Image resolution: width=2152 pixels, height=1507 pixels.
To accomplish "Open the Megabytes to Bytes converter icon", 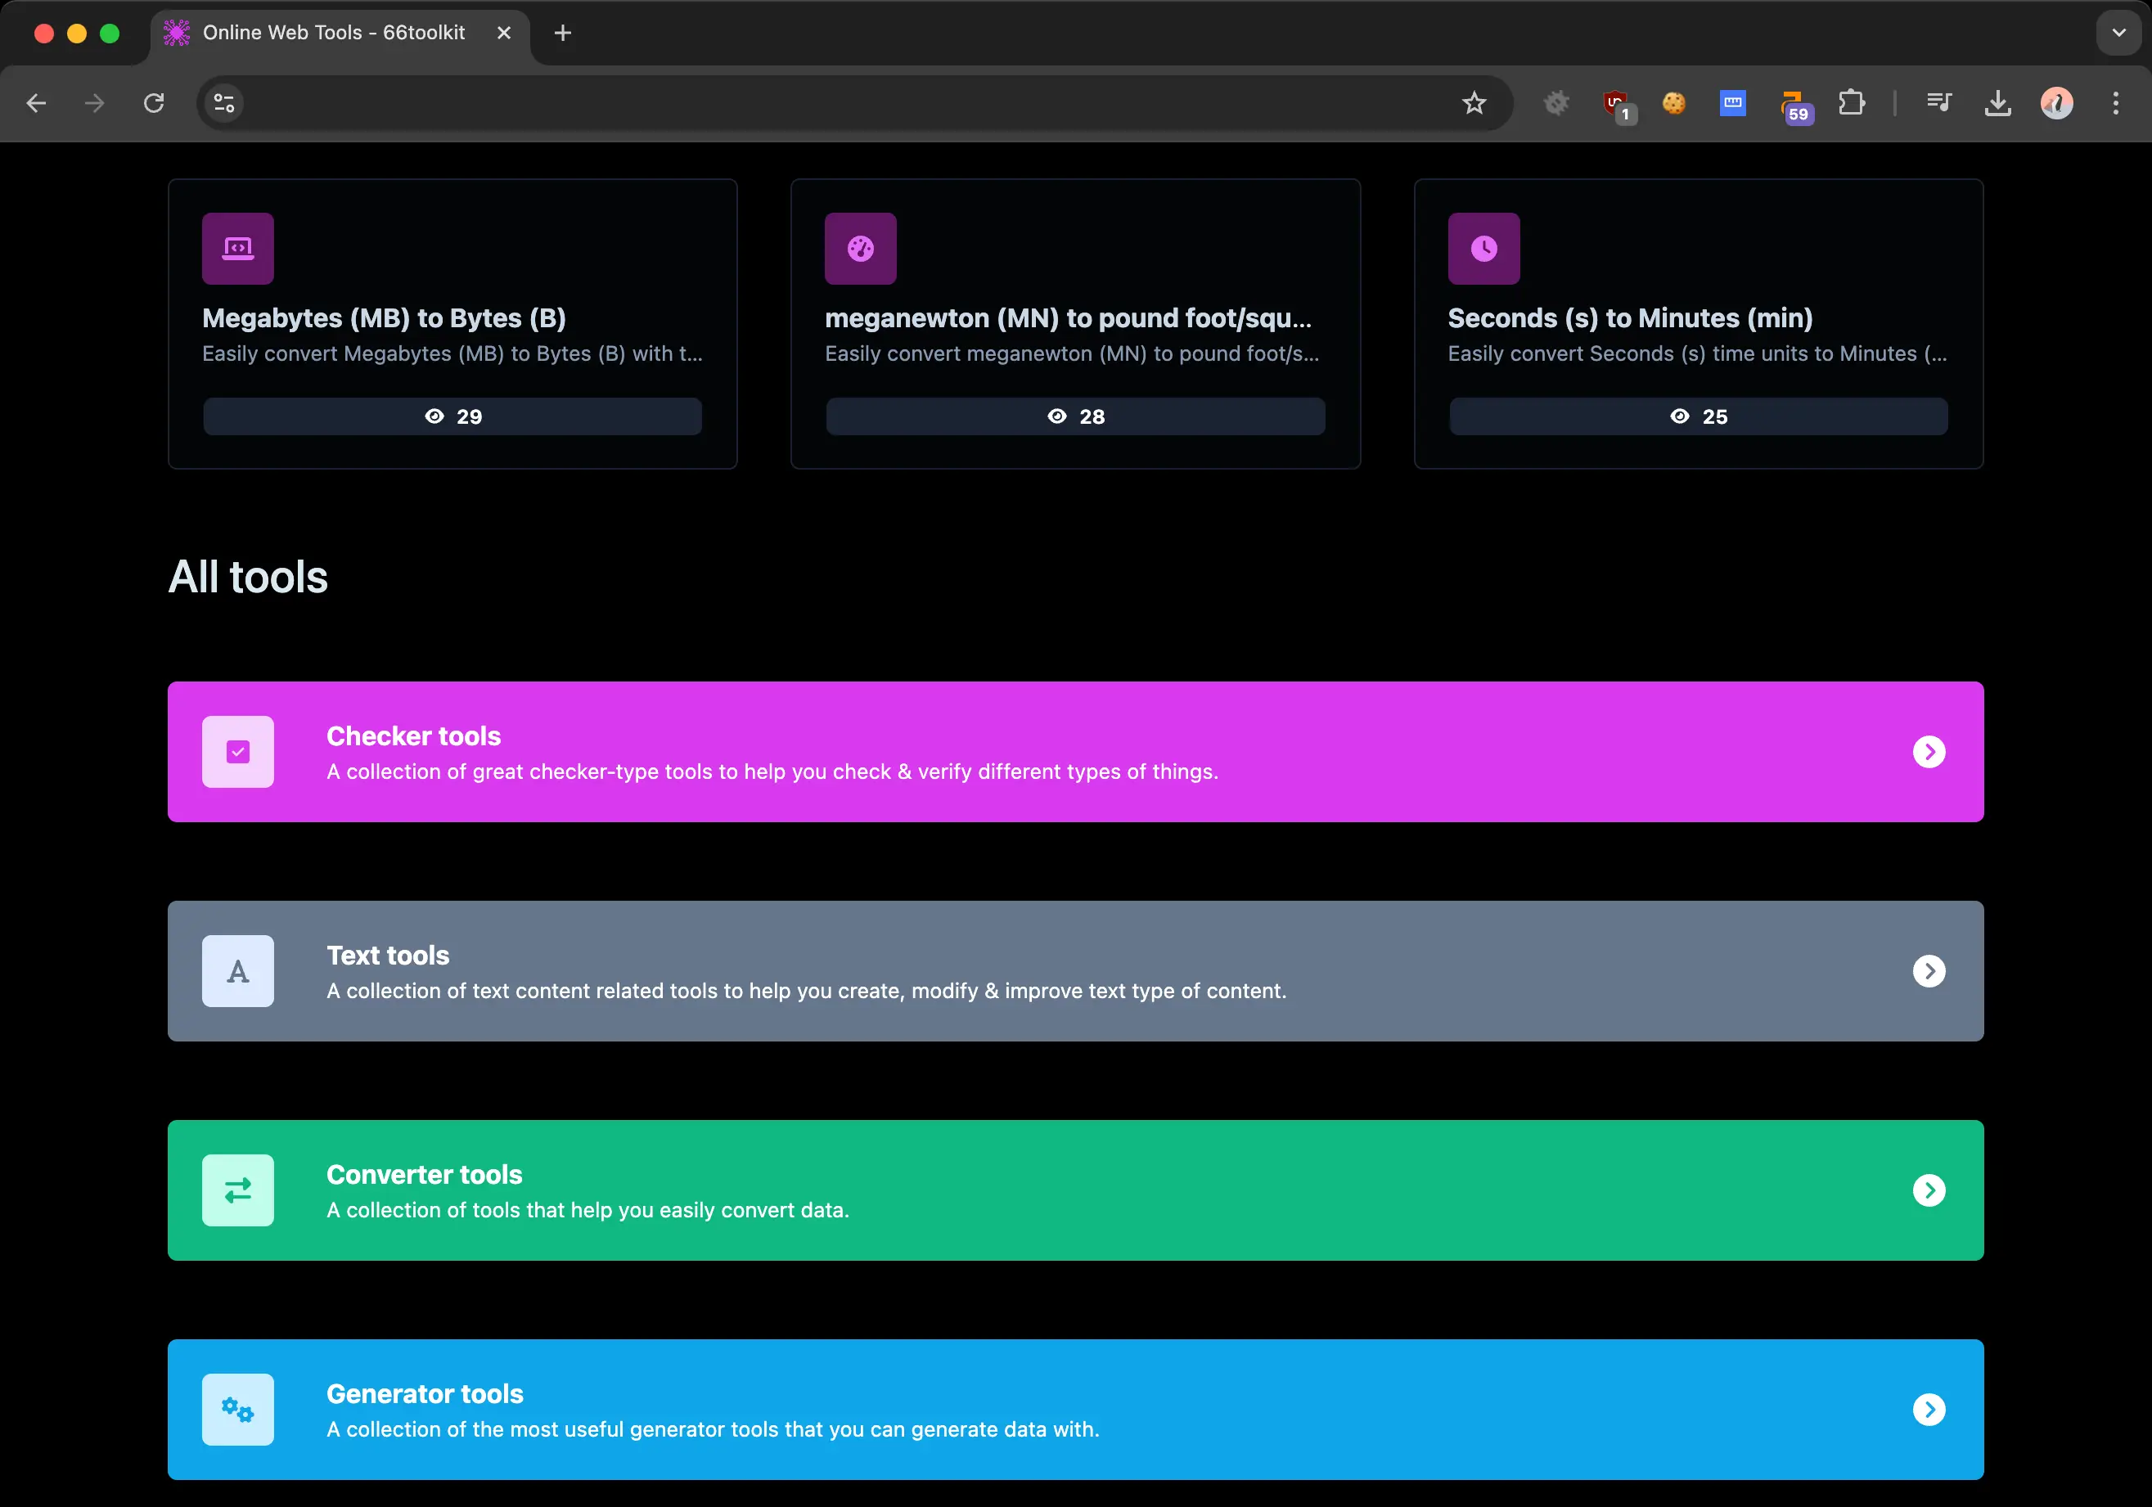I will [x=238, y=247].
